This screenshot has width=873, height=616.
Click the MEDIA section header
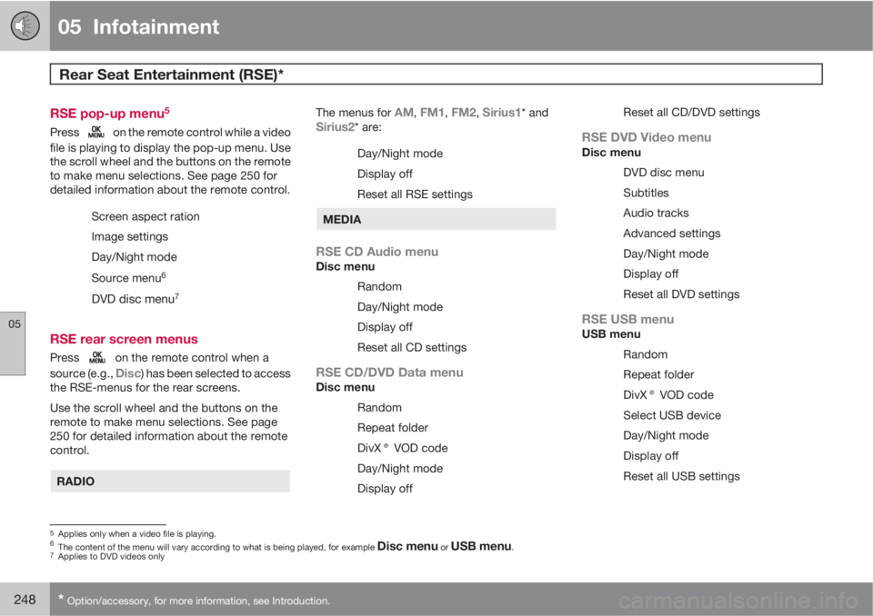point(436,219)
